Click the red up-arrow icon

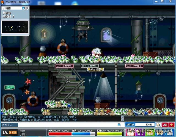pyautogui.click(x=171, y=125)
